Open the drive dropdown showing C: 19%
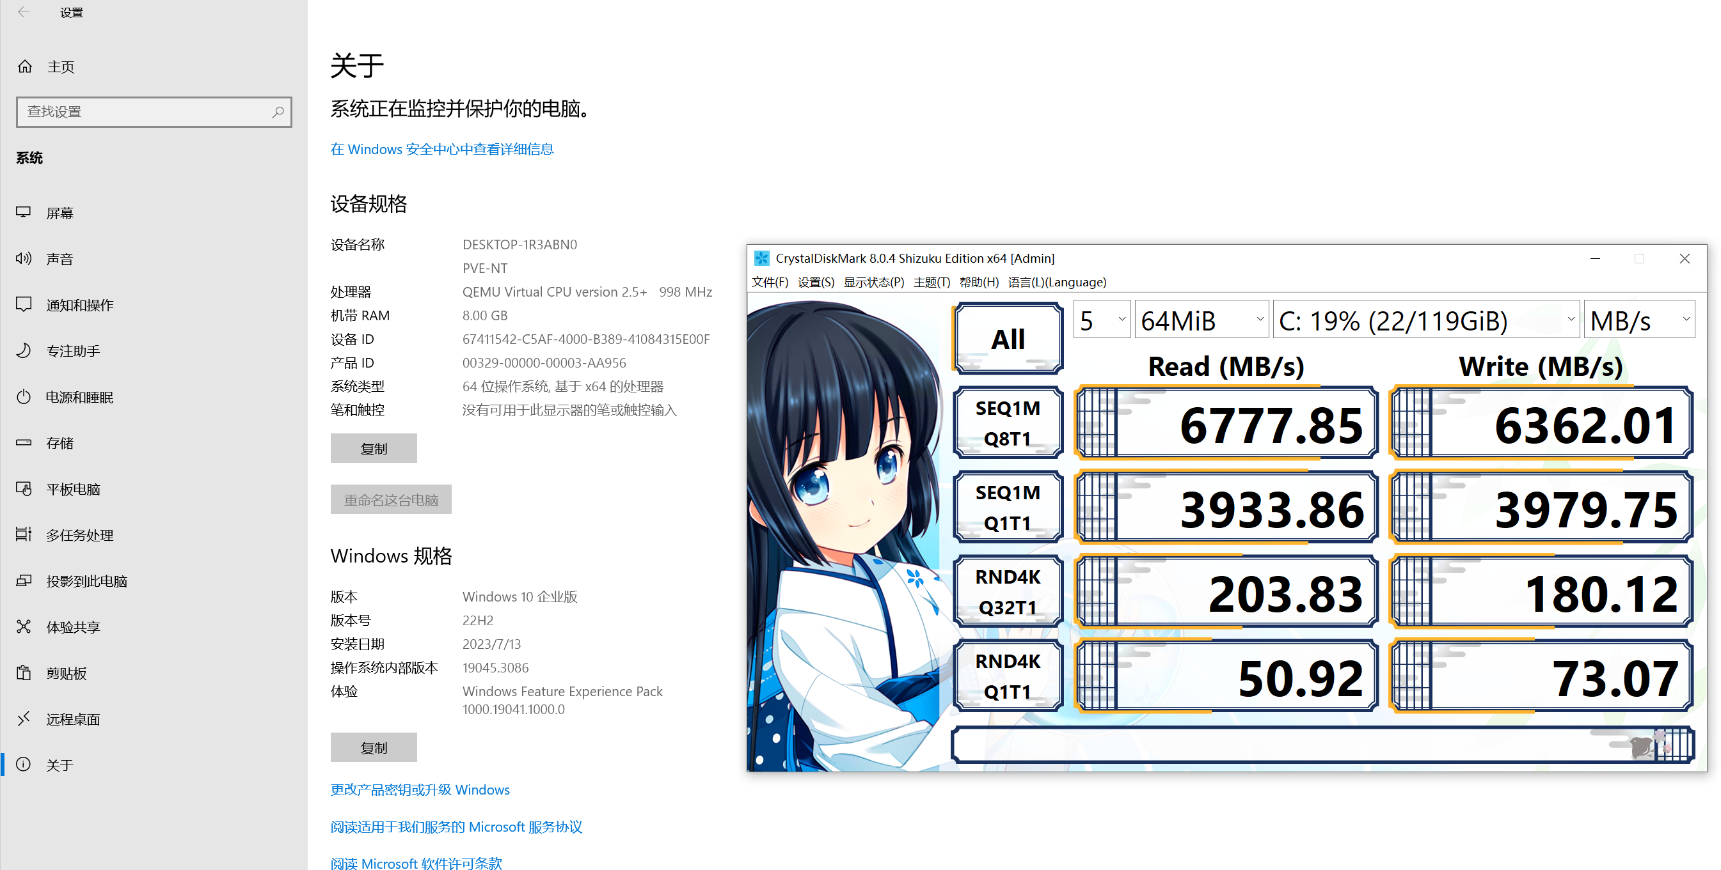 click(1425, 320)
